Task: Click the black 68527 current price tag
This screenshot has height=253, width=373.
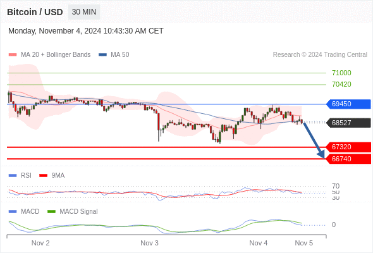Action: [x=348, y=123]
